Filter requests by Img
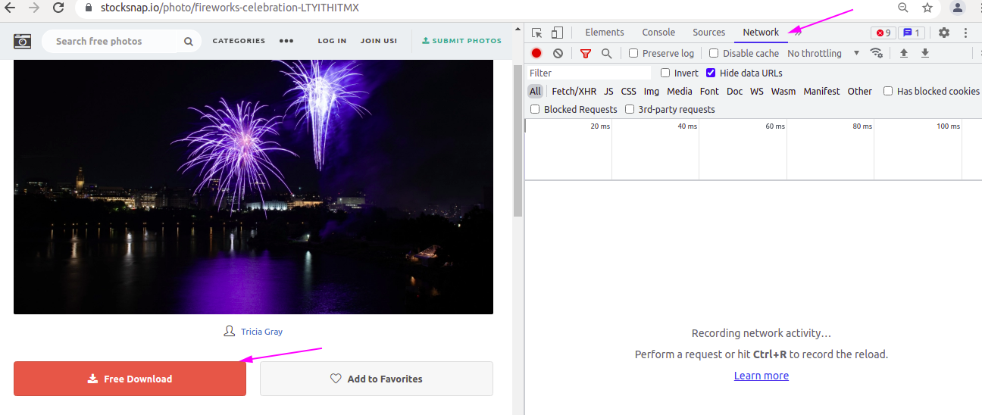 point(652,91)
